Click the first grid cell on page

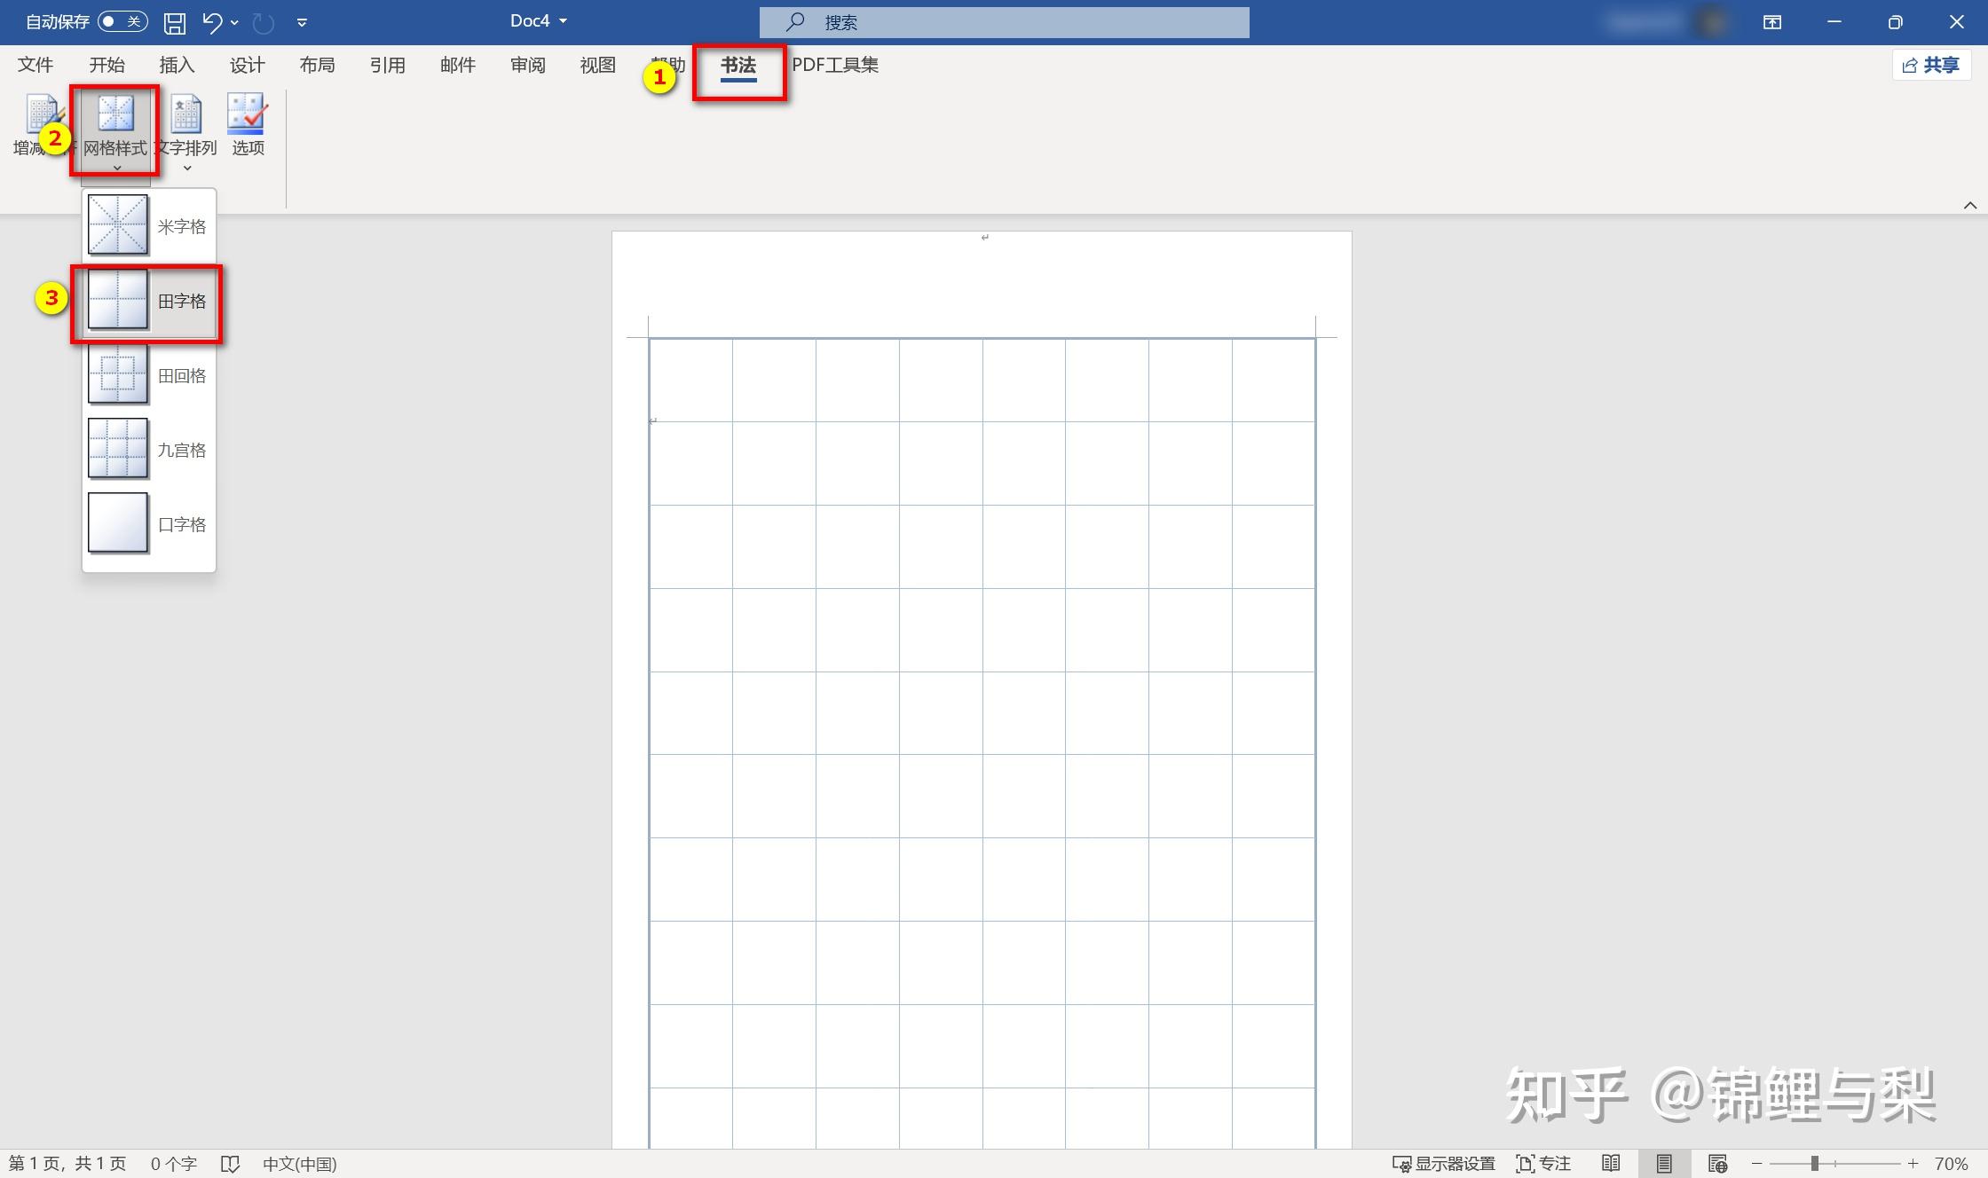[x=691, y=381]
